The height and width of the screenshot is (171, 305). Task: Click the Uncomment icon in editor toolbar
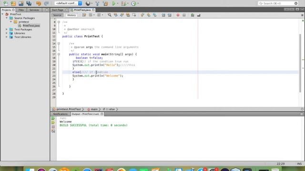tap(199, 15)
